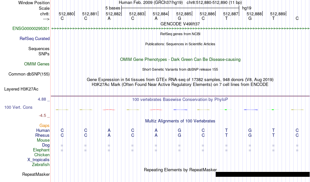Viewport: 310px width, 182px height.
Task: Select the Chicken species label
Action: (x=42, y=155)
